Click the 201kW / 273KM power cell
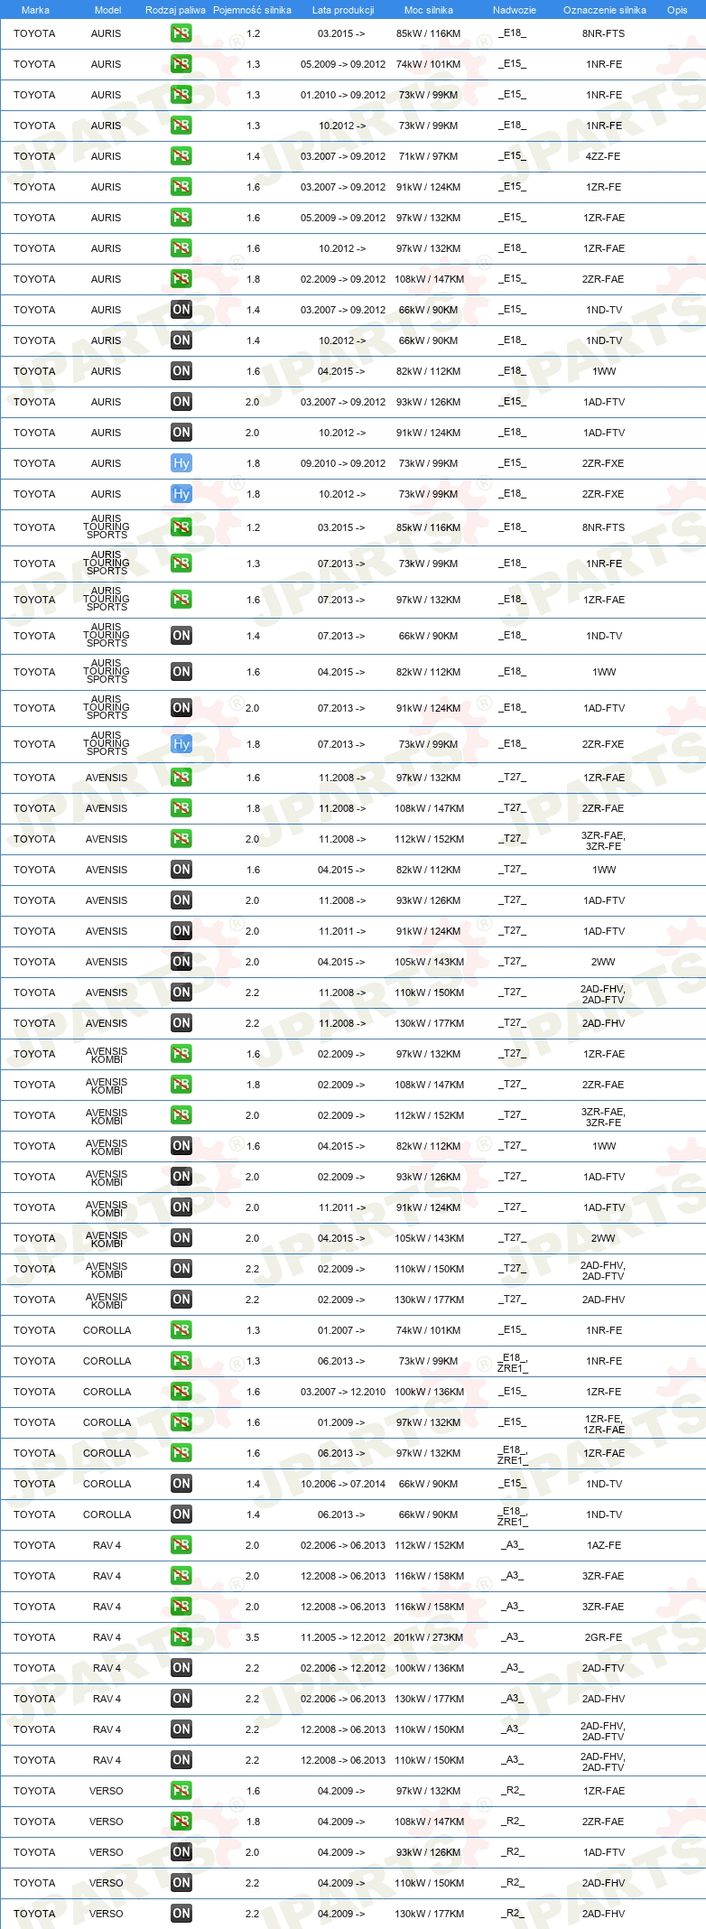Image resolution: width=706 pixels, height=1929 pixels. click(x=429, y=1637)
